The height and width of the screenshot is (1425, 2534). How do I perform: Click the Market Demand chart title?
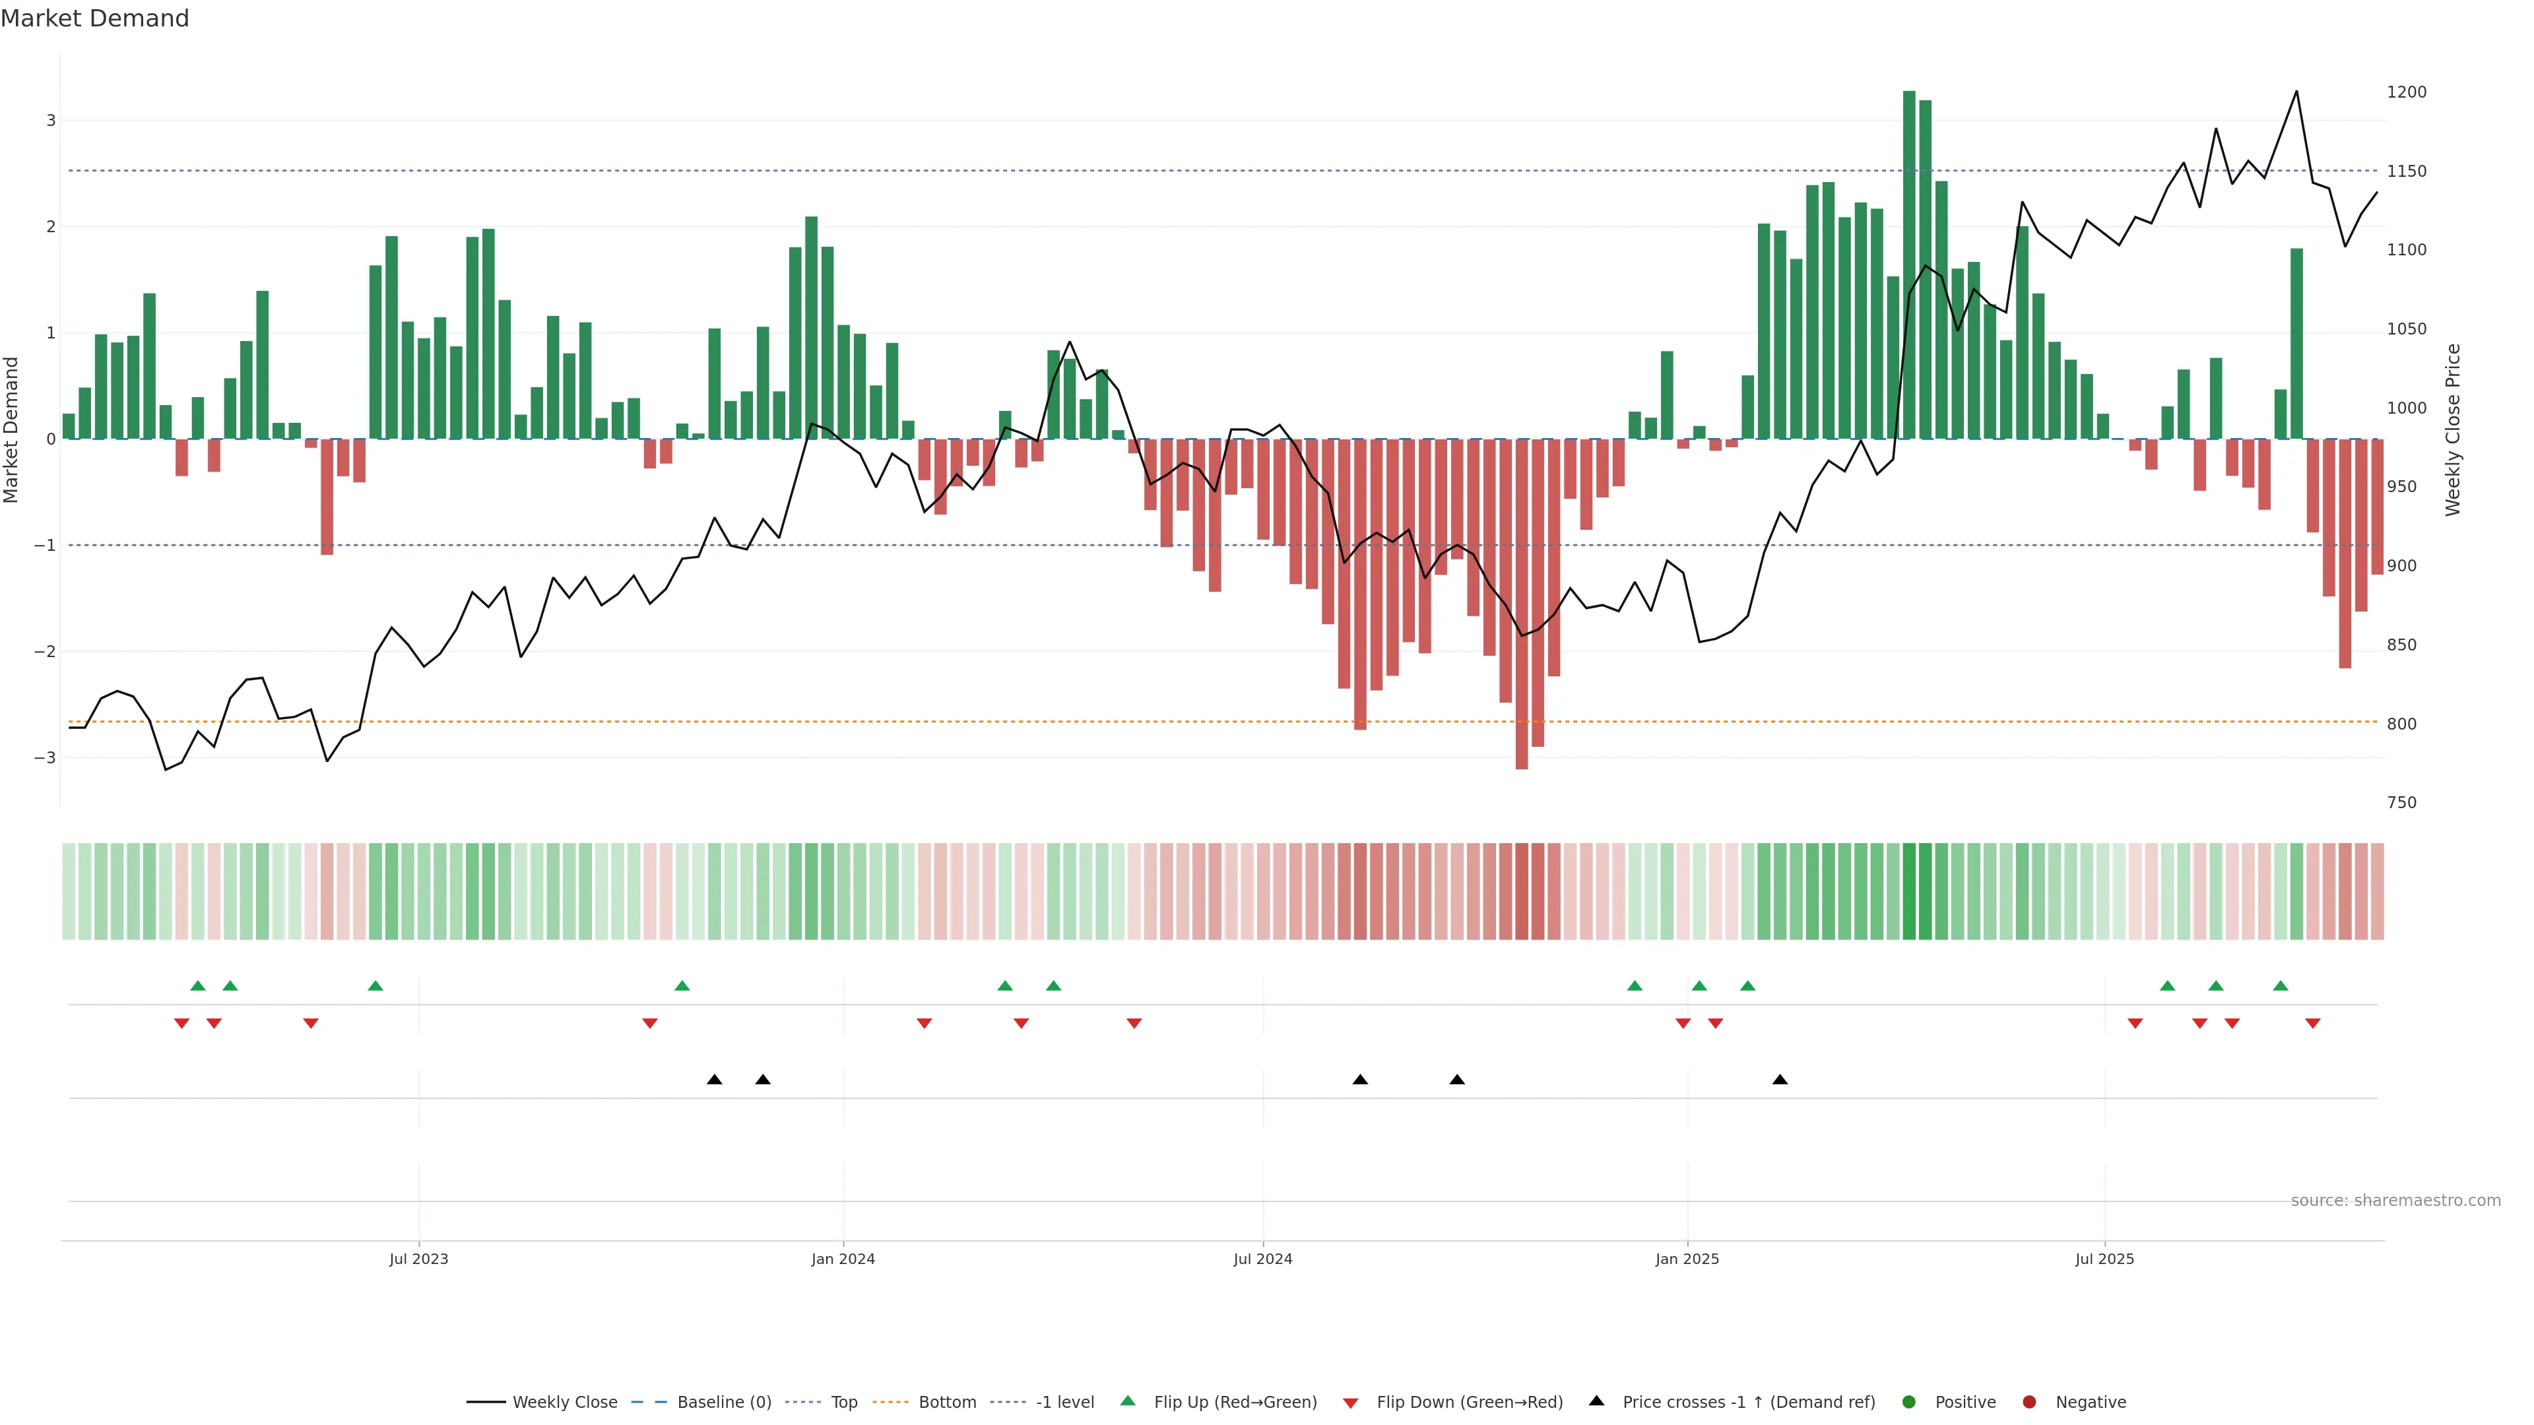[x=94, y=18]
